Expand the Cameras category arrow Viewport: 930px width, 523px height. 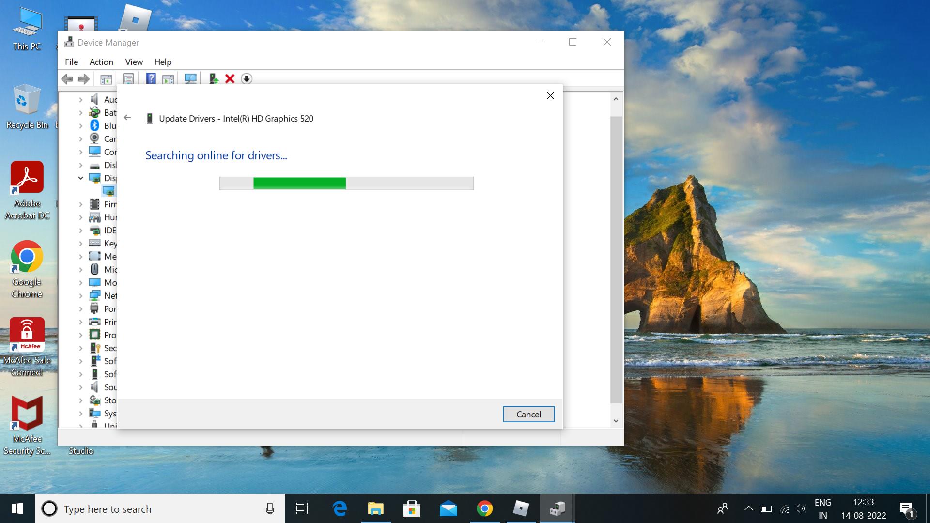pos(81,139)
